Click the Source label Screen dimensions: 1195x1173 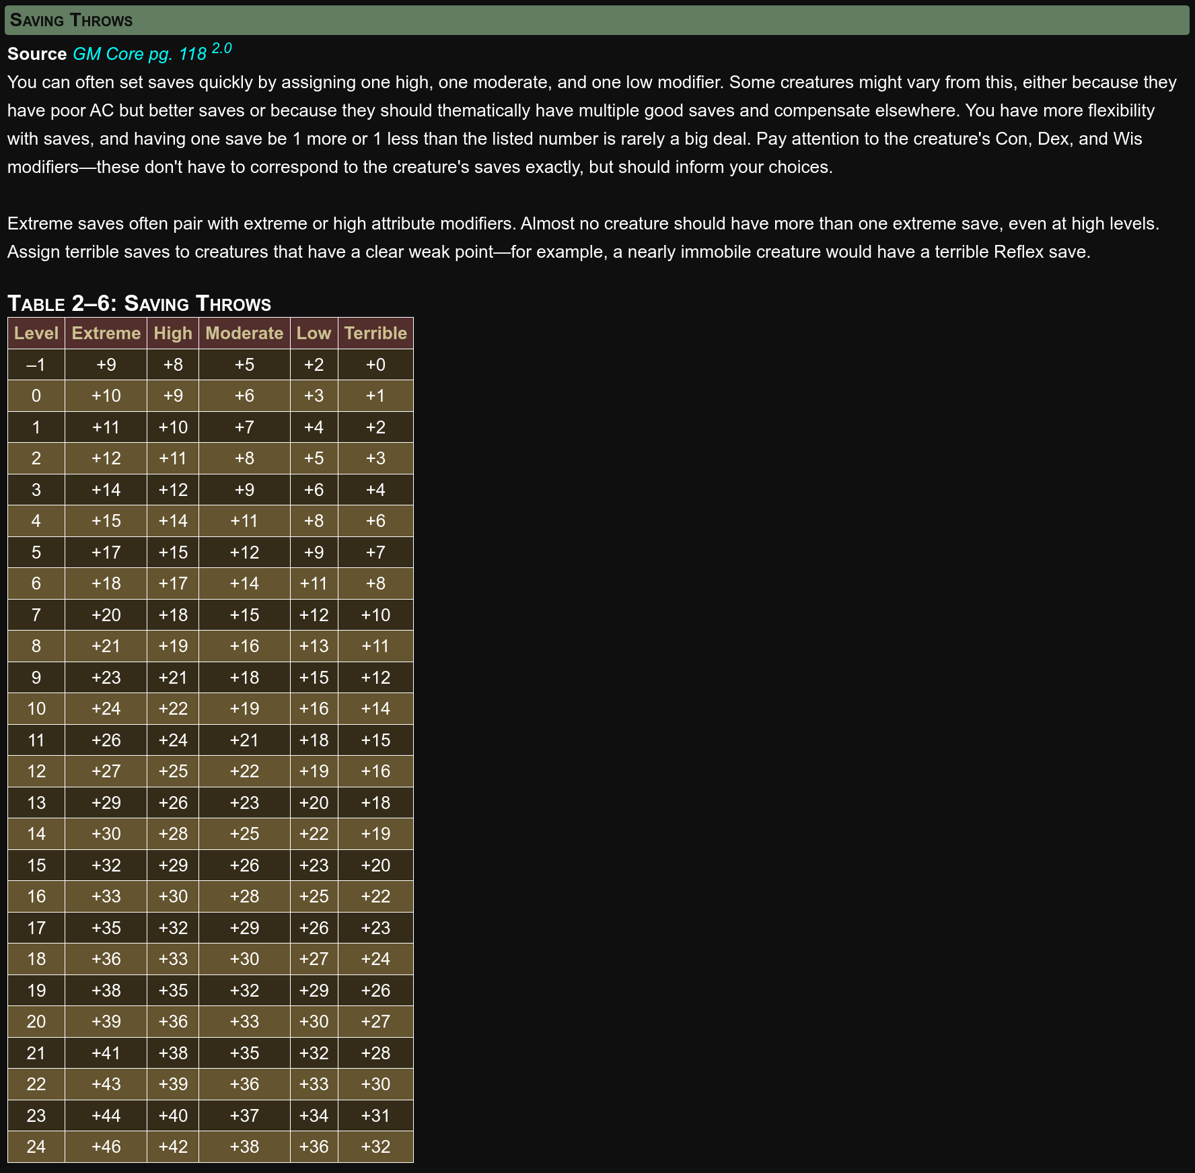[x=37, y=54]
